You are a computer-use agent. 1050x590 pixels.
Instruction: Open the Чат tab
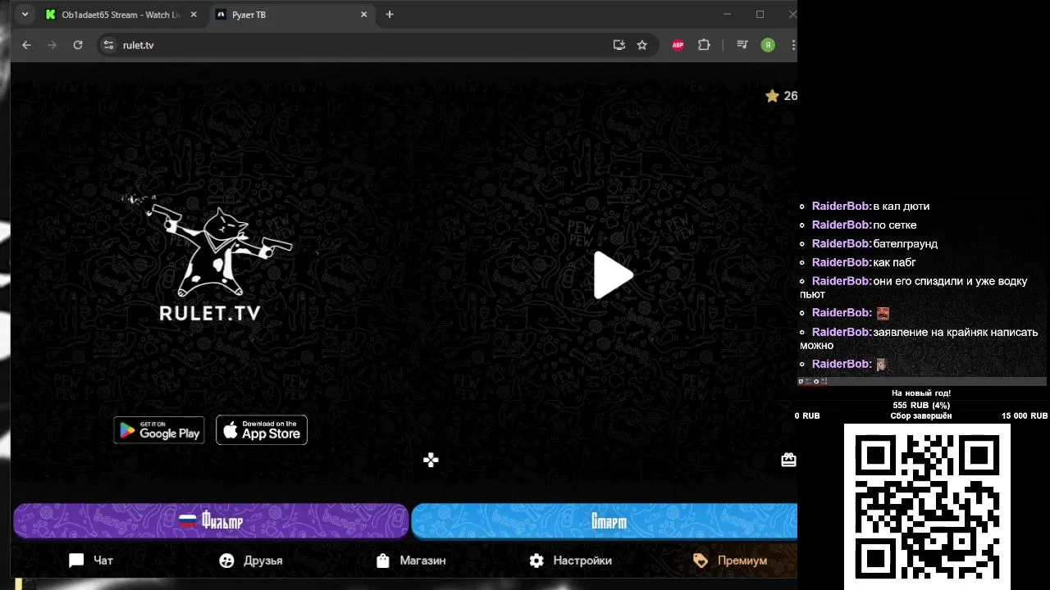tap(91, 560)
